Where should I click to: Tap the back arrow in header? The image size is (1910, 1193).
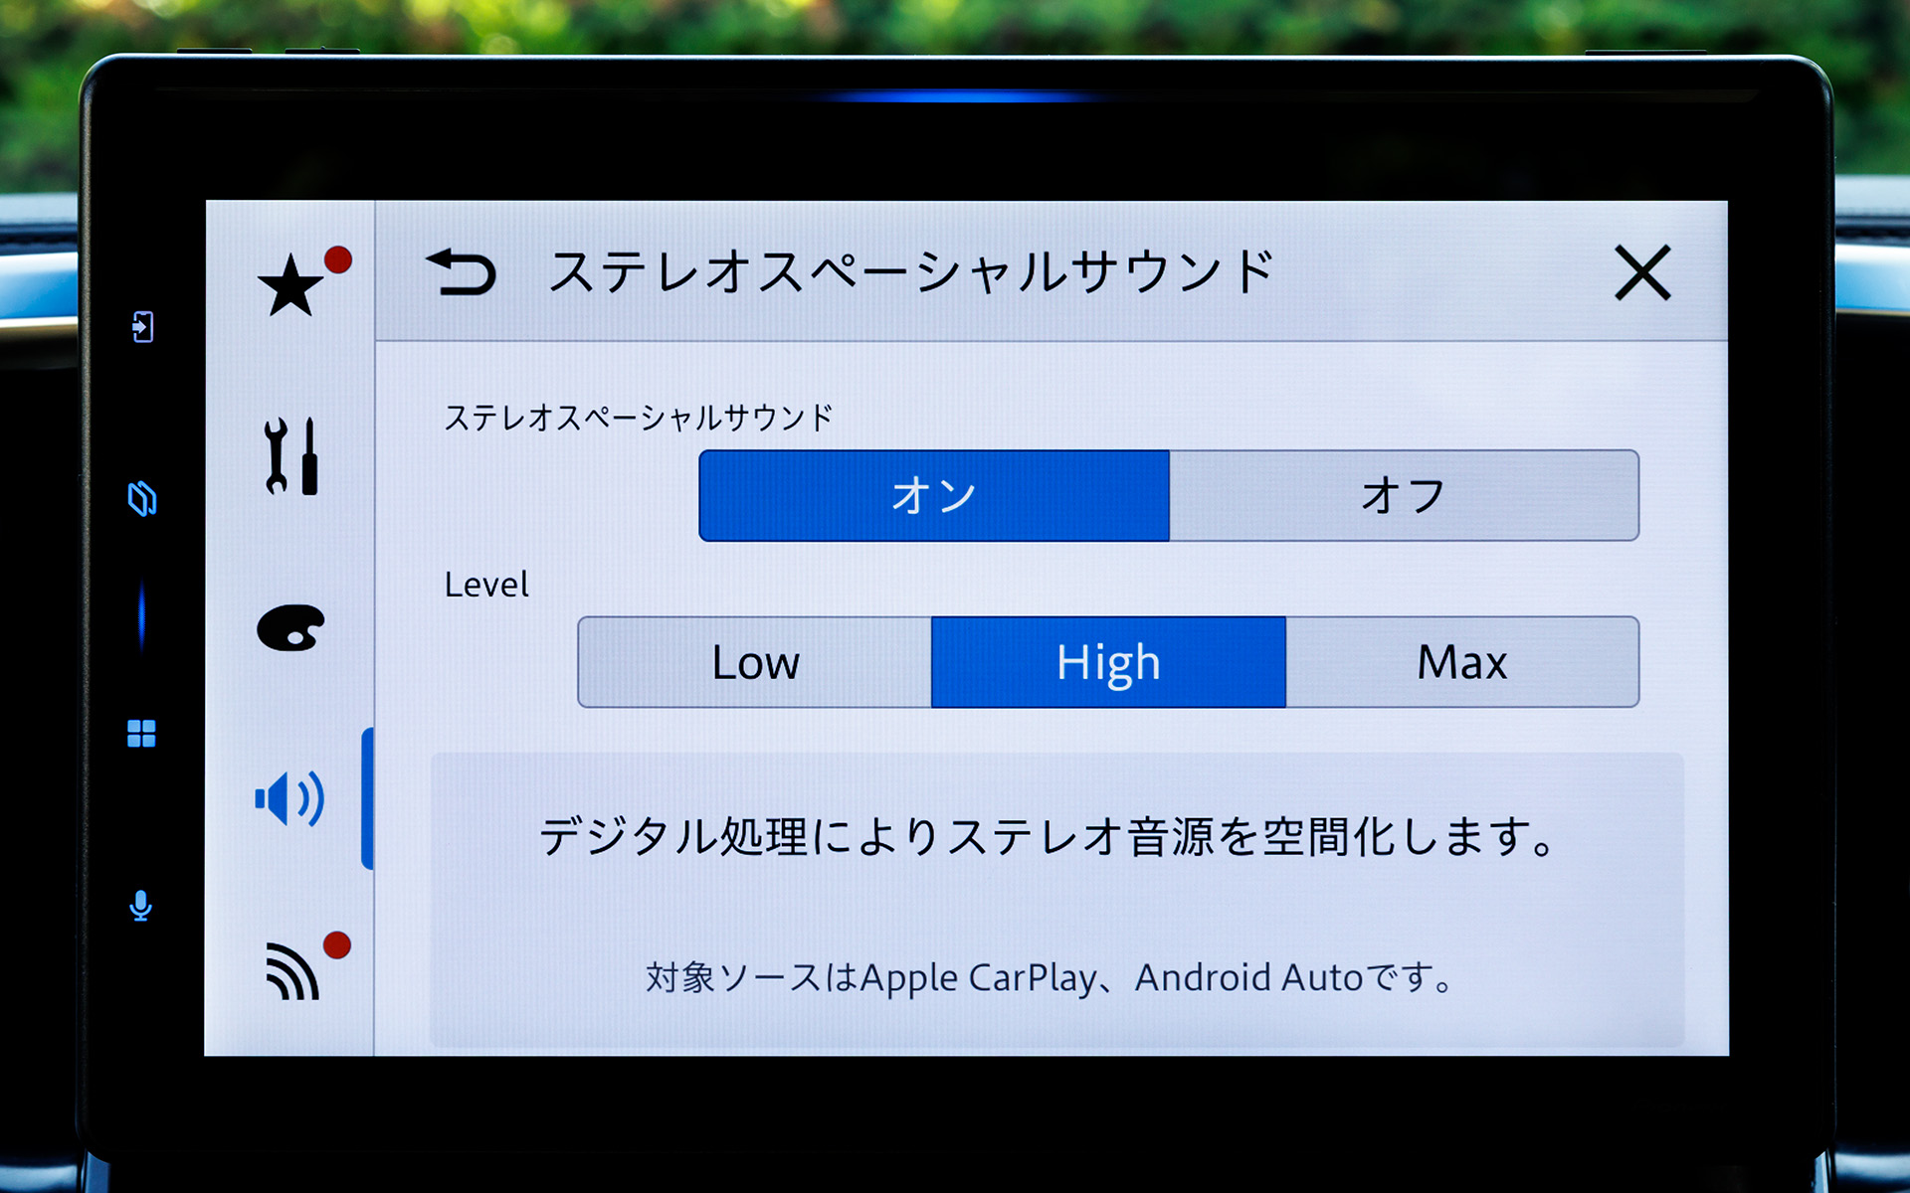coord(461,272)
